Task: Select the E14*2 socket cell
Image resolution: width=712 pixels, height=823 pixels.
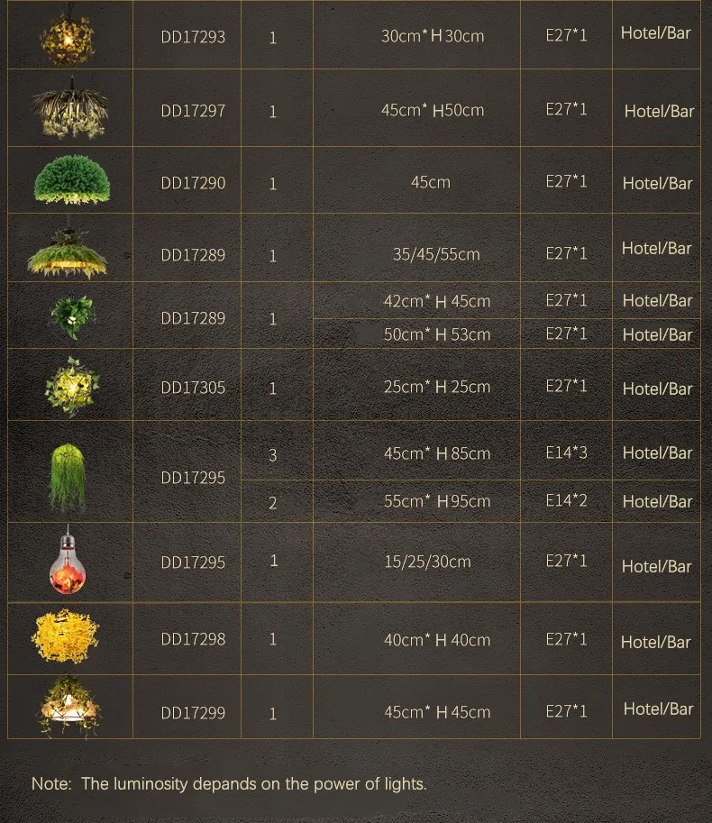Action: pyautogui.click(x=566, y=500)
